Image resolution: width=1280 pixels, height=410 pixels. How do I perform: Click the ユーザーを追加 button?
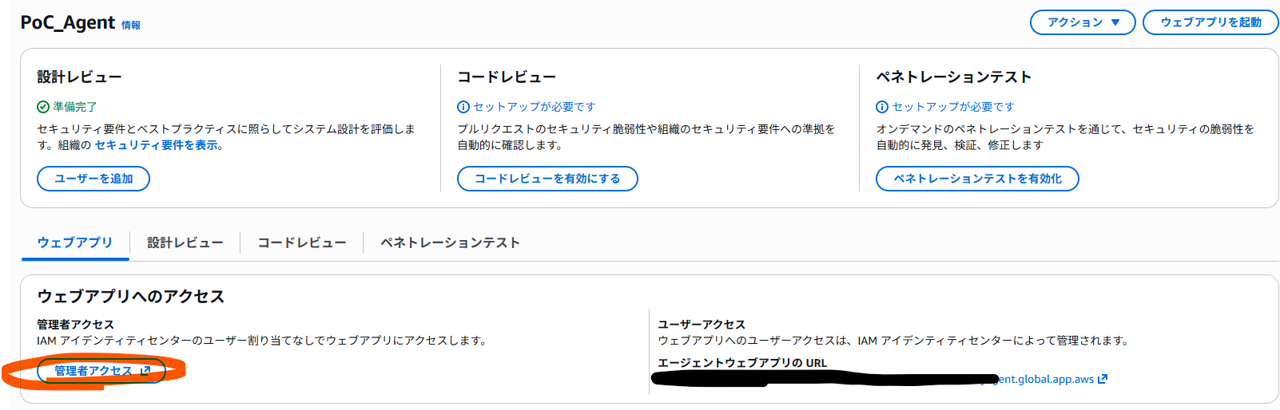(93, 179)
